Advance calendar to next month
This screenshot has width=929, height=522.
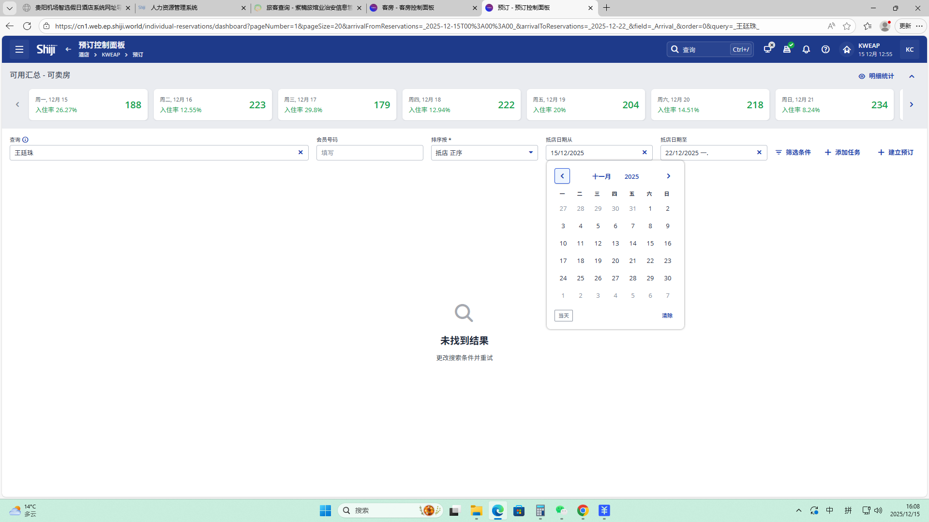668,176
